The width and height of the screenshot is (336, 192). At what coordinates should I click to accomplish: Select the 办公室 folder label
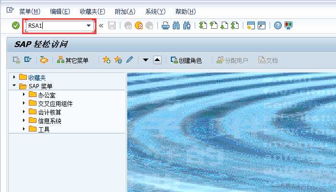pos(47,95)
